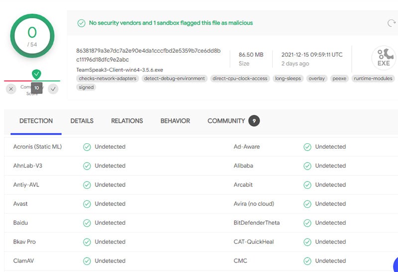Click the Antiy-AVL vendor name
The height and width of the screenshot is (272, 398).
[26, 184]
